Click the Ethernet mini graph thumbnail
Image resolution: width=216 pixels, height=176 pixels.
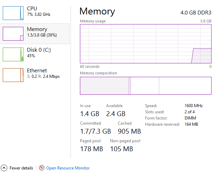pyautogui.click(x=13, y=75)
